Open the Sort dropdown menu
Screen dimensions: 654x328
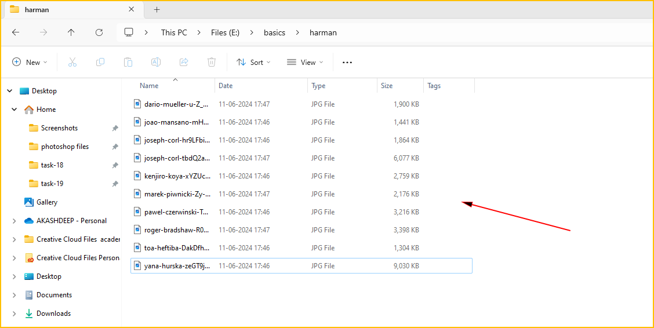coord(253,62)
